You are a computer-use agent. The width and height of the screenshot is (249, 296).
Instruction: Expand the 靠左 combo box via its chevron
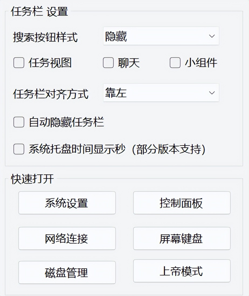[212, 93]
